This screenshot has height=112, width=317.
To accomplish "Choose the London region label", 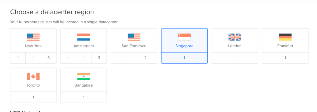I will 235,46.
